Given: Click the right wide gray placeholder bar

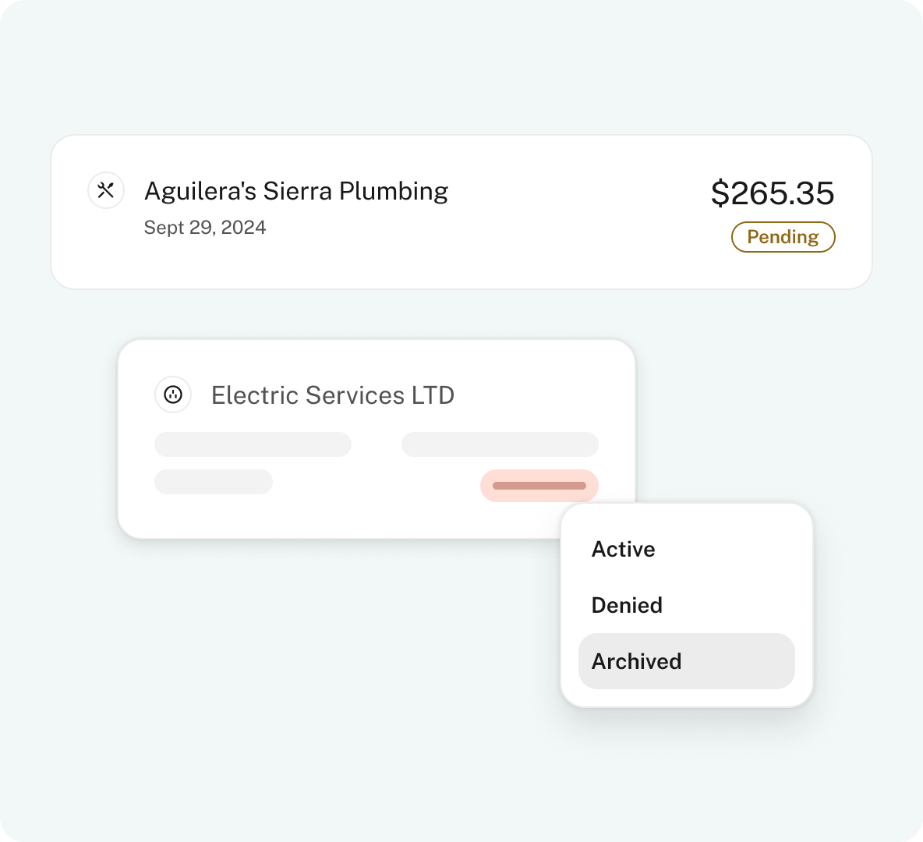Looking at the screenshot, I should tap(500, 444).
